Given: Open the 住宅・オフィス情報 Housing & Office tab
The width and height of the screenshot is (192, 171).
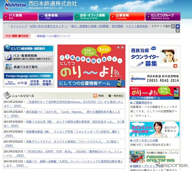Looking at the screenshot, I should (91, 17).
